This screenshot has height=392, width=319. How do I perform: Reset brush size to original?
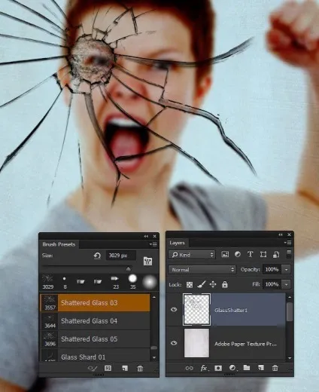pyautogui.click(x=97, y=256)
